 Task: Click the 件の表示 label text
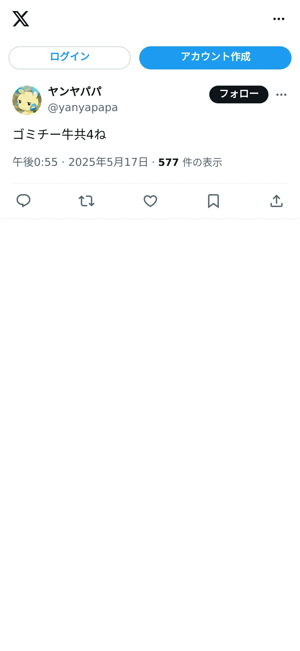pyautogui.click(x=202, y=162)
